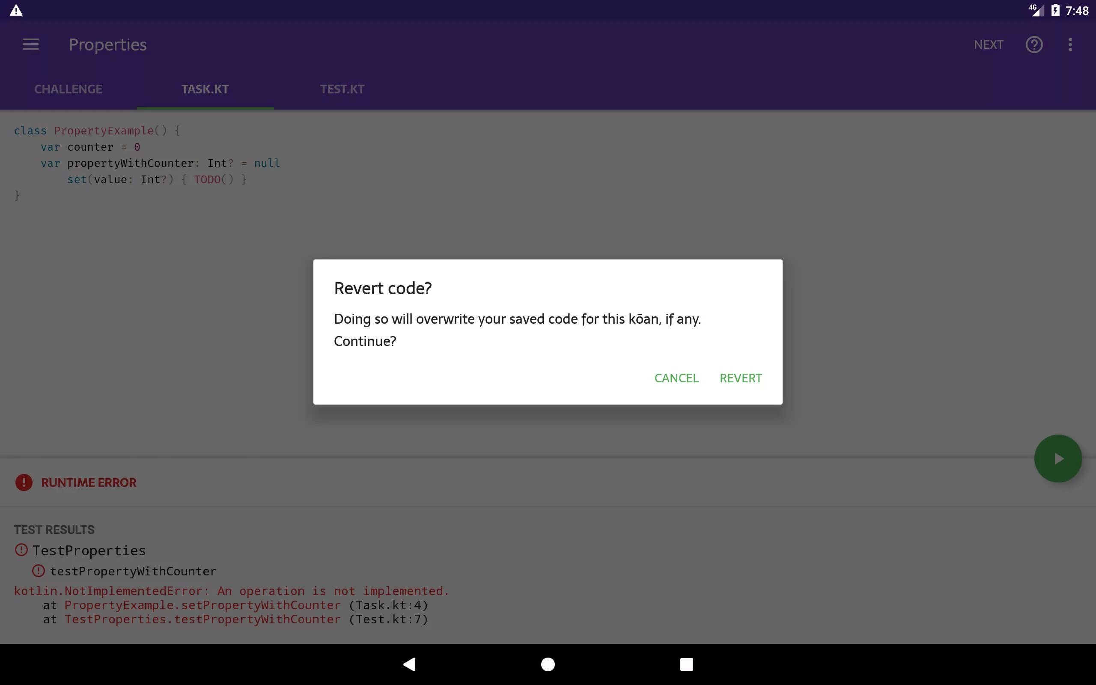Switch to the TEST.KT tab
The image size is (1096, 685).
342,89
